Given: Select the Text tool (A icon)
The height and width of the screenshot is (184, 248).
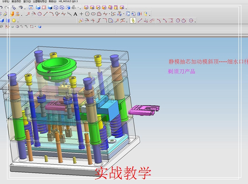Looking at the screenshot, I should 75,14.
